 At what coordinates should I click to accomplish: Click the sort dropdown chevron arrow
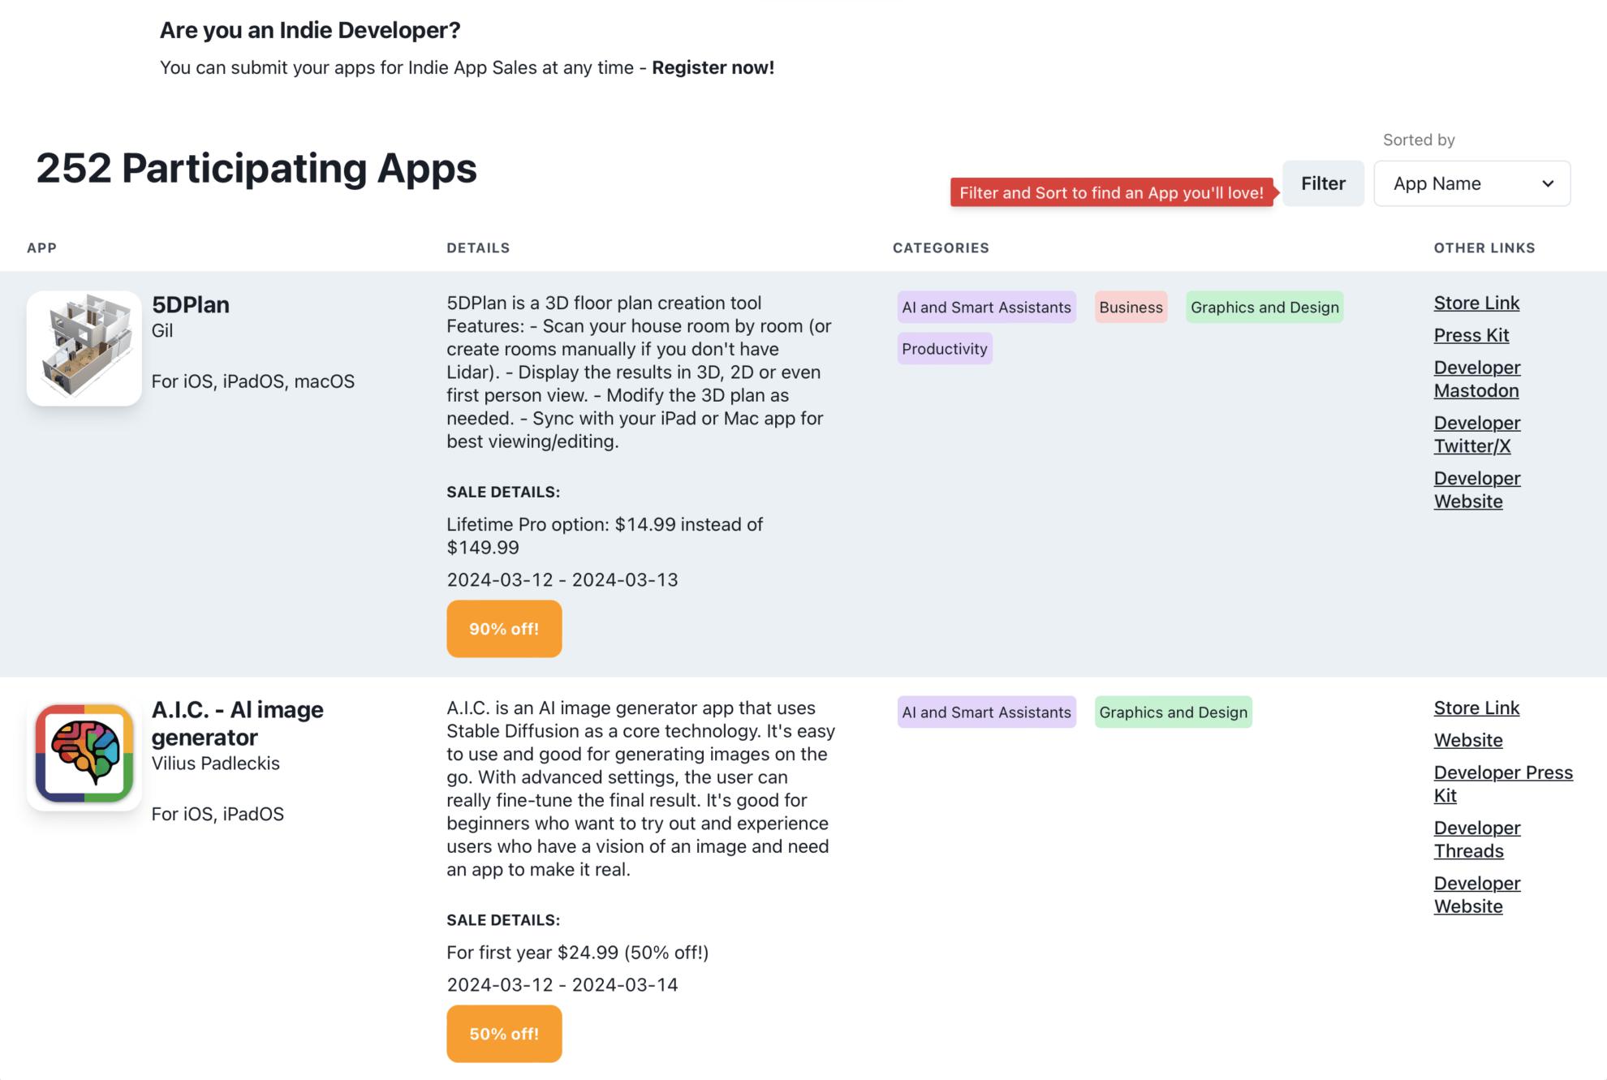tap(1547, 183)
